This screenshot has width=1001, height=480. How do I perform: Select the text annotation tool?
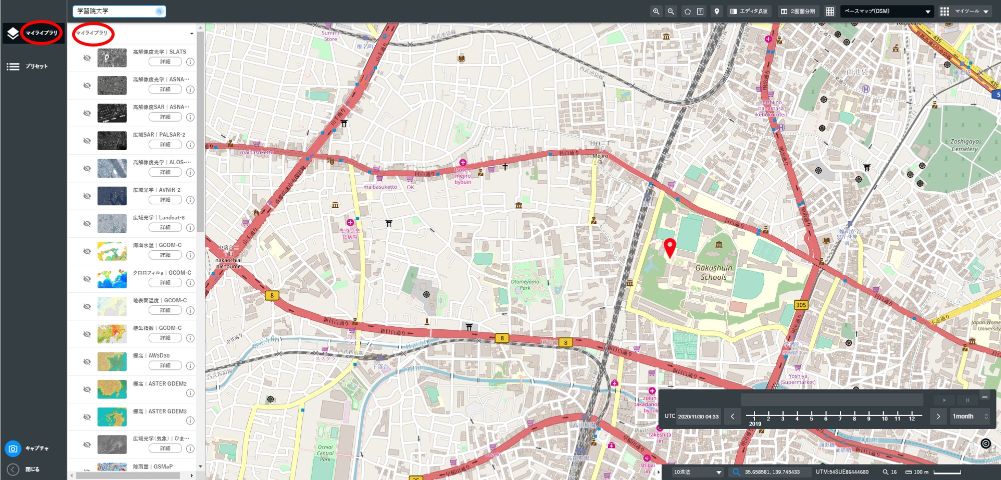(700, 12)
